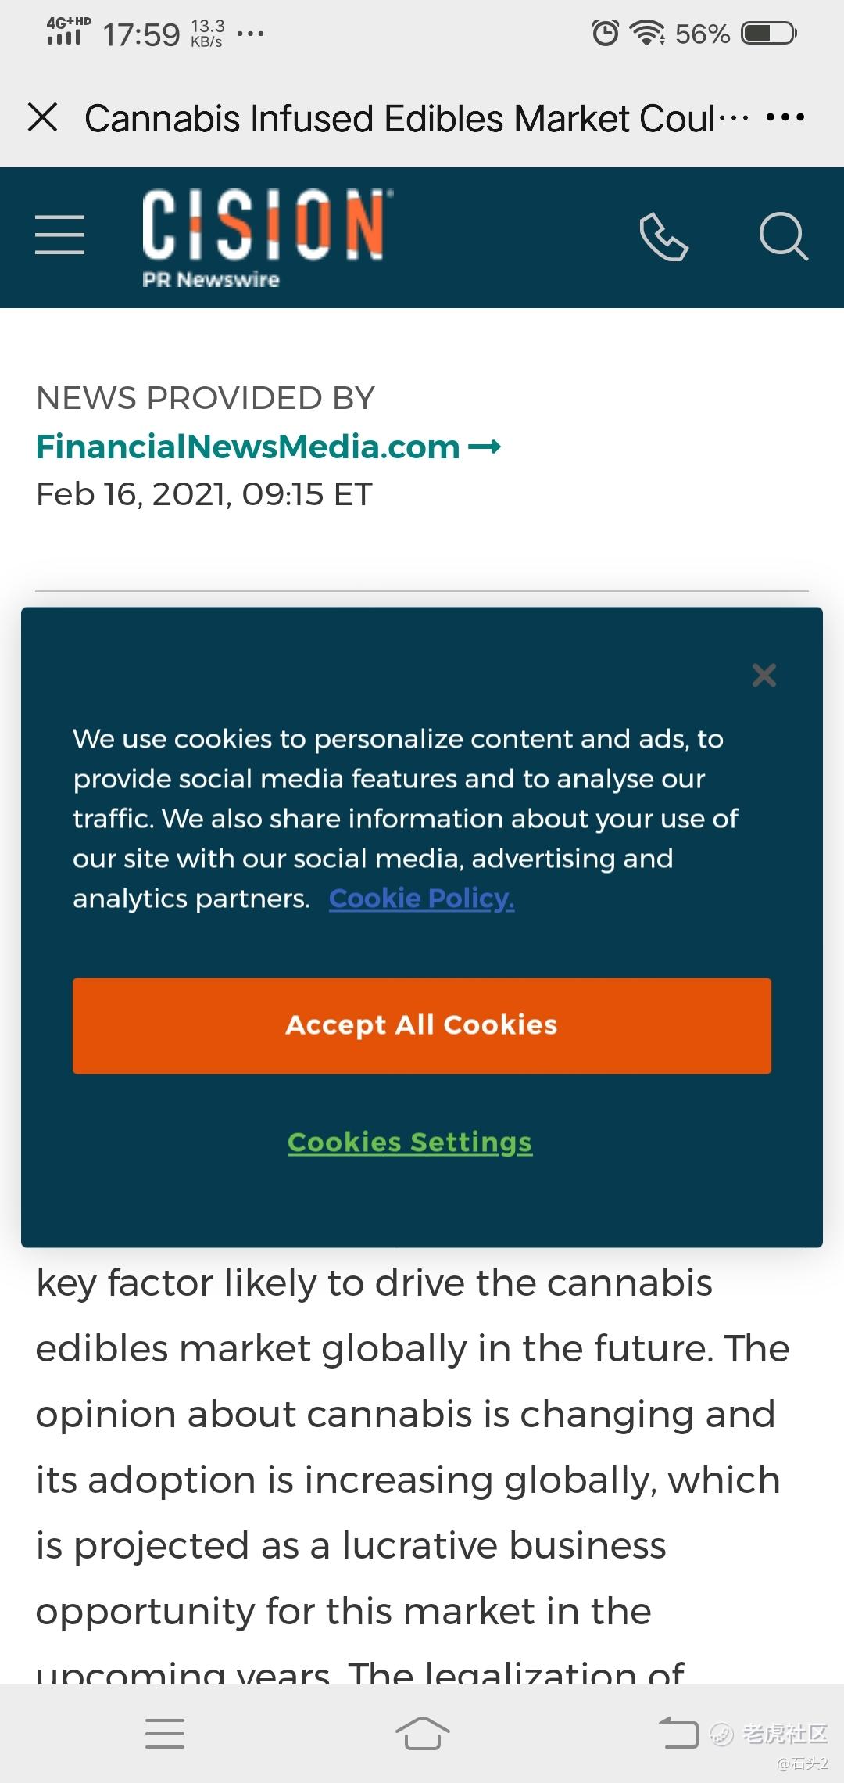
Task: Tap the arrow beside FinancialNewsMedia.com
Action: (485, 447)
